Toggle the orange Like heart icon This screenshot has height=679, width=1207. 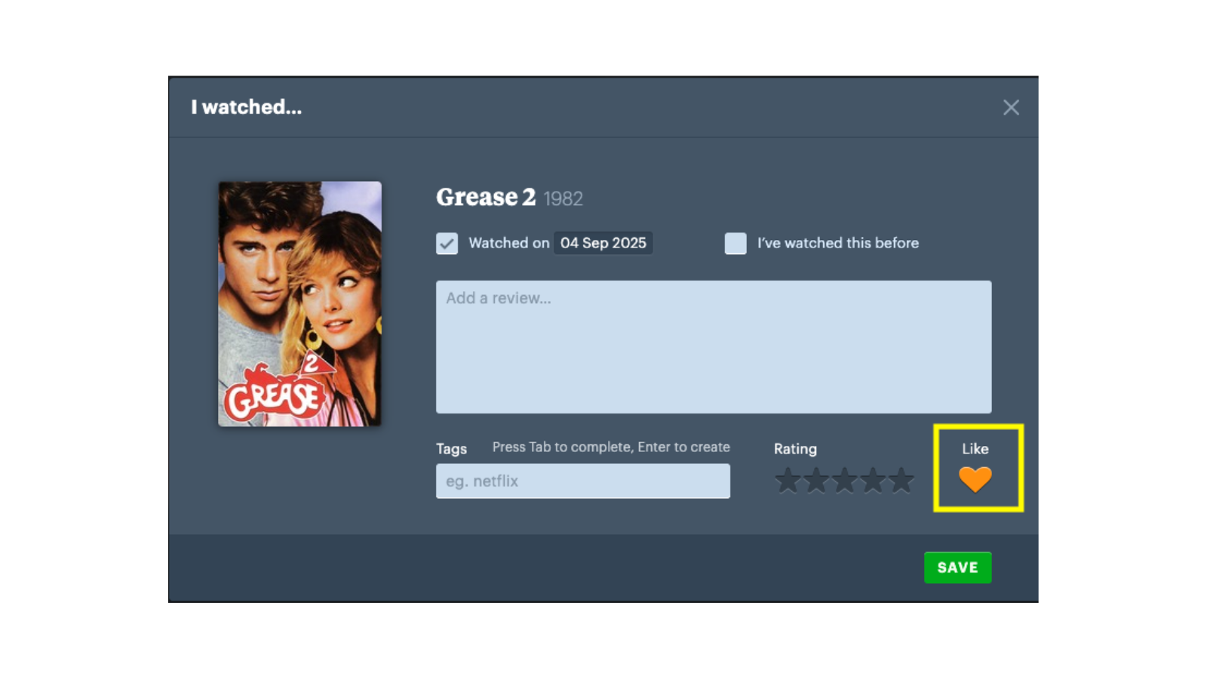[975, 479]
